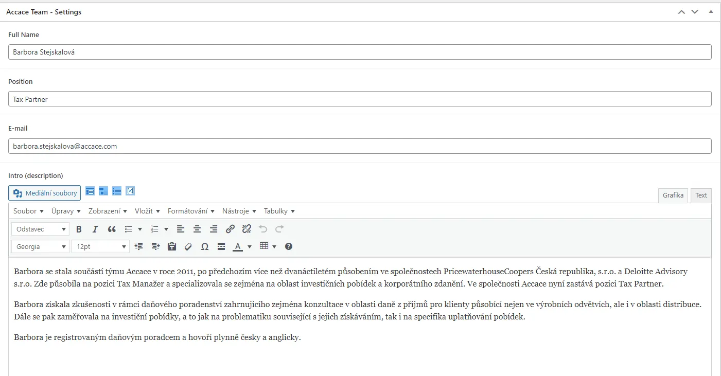The image size is (721, 376).
Task: Click the paste as text clipboard icon
Action: [172, 247]
